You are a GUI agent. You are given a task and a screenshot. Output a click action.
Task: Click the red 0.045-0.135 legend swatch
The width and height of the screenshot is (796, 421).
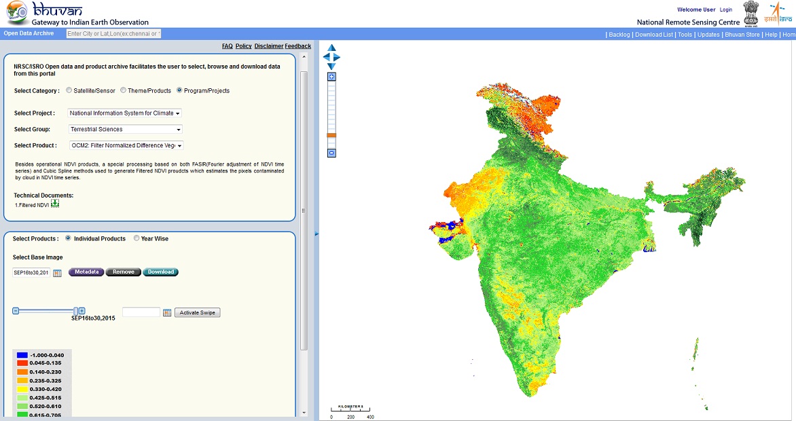[22, 363]
